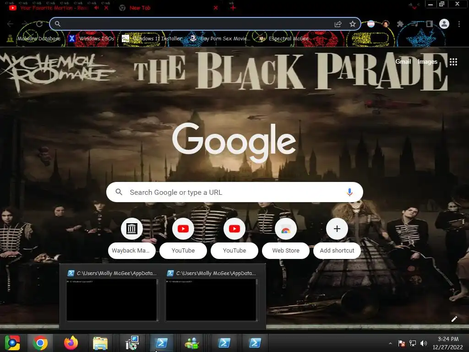Open the Action Center flag icon
This screenshot has height=352, width=469.
401,343
